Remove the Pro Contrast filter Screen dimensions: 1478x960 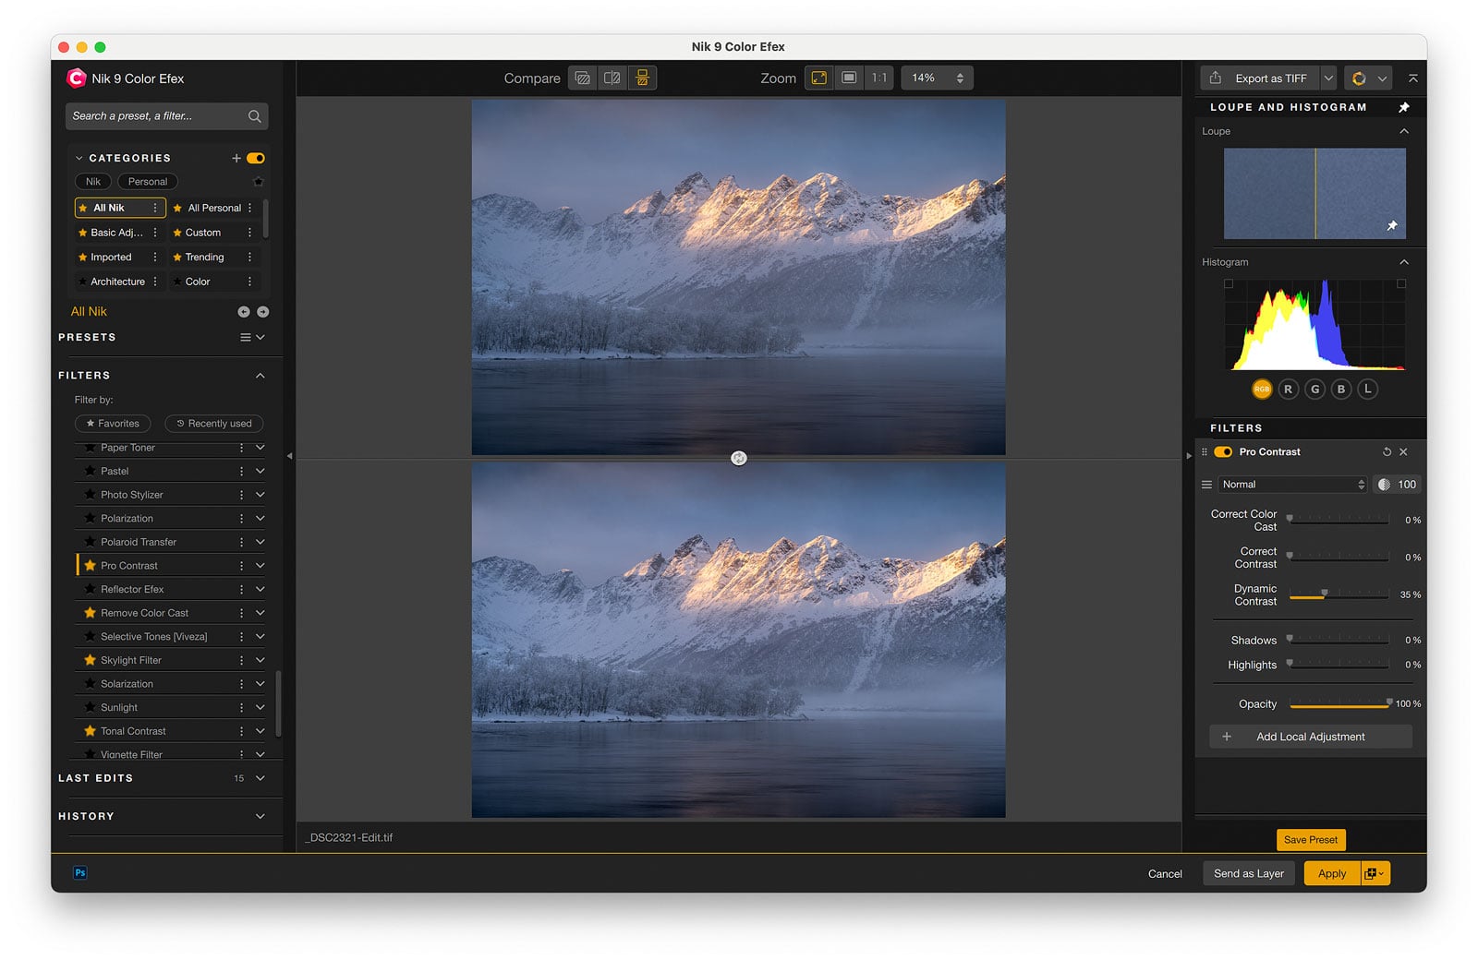pos(1403,452)
